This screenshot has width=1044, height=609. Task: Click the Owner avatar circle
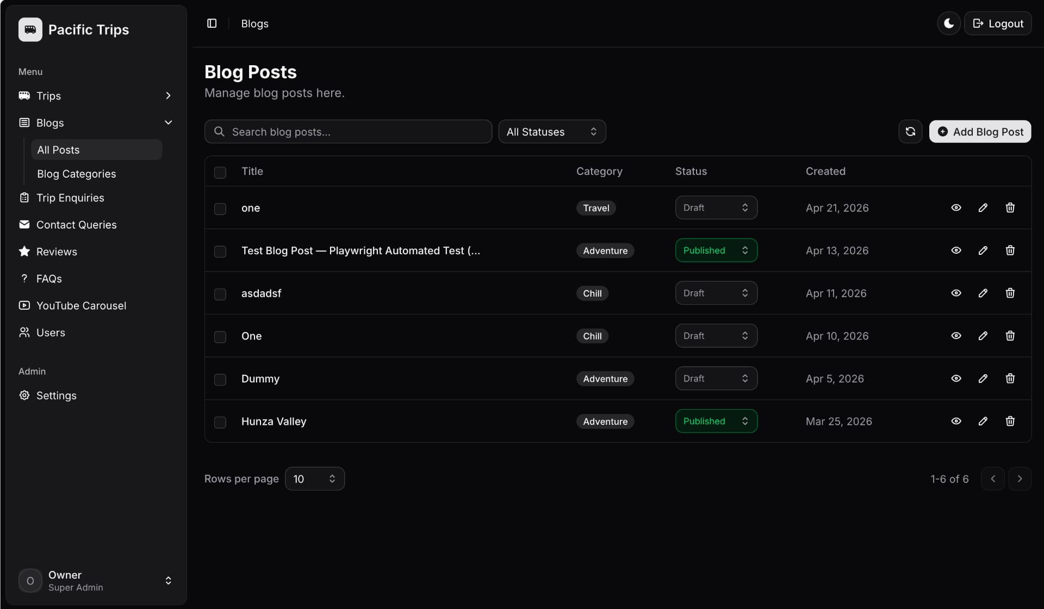click(x=30, y=581)
